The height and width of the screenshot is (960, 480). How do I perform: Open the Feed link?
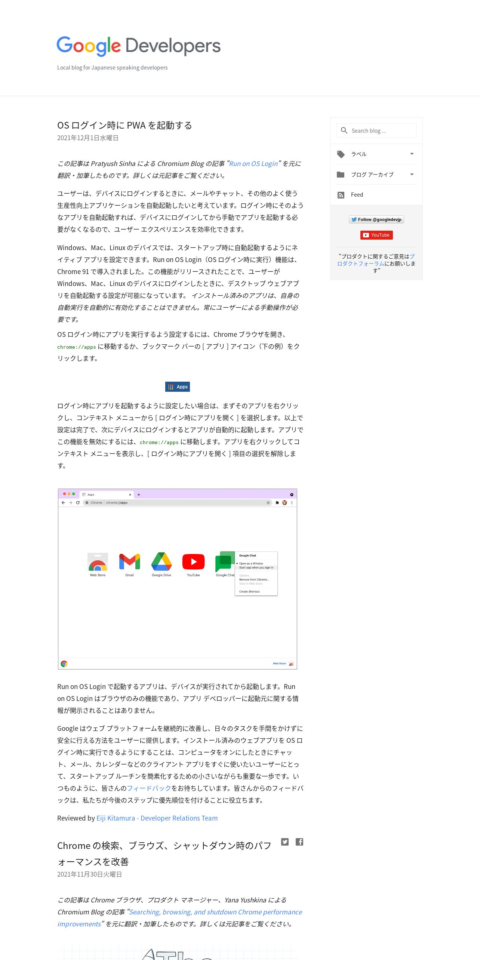(x=357, y=195)
